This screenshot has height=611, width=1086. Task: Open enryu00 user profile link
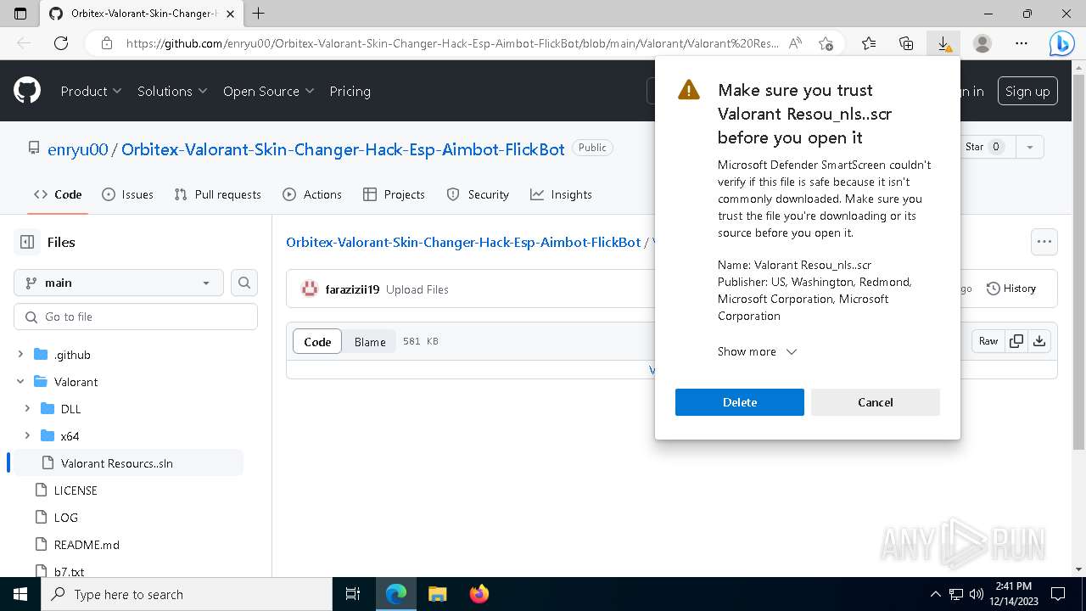[x=78, y=149]
